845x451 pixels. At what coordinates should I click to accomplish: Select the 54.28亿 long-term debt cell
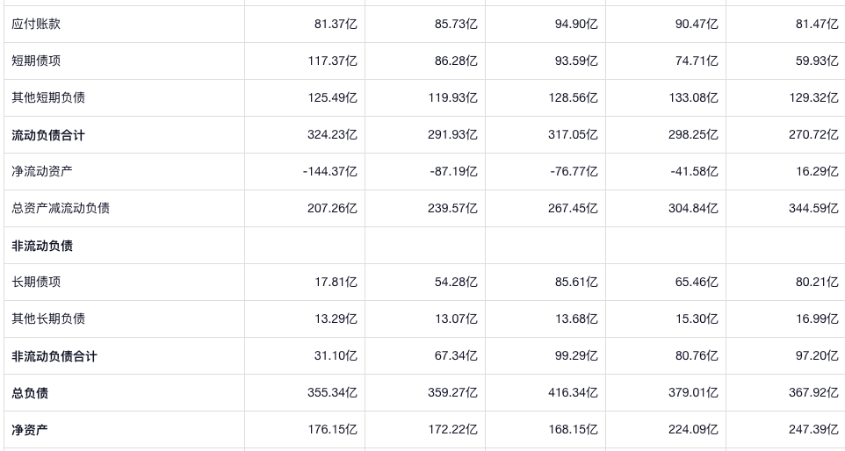(456, 283)
